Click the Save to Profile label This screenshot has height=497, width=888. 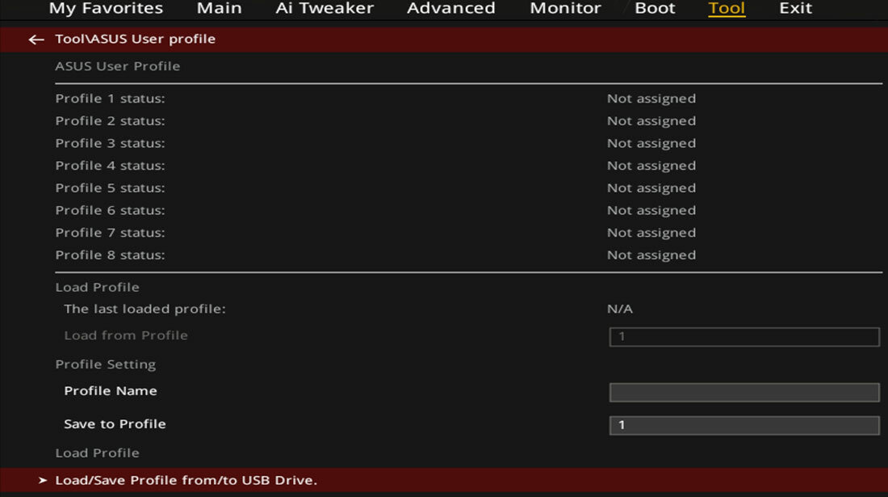tap(115, 424)
